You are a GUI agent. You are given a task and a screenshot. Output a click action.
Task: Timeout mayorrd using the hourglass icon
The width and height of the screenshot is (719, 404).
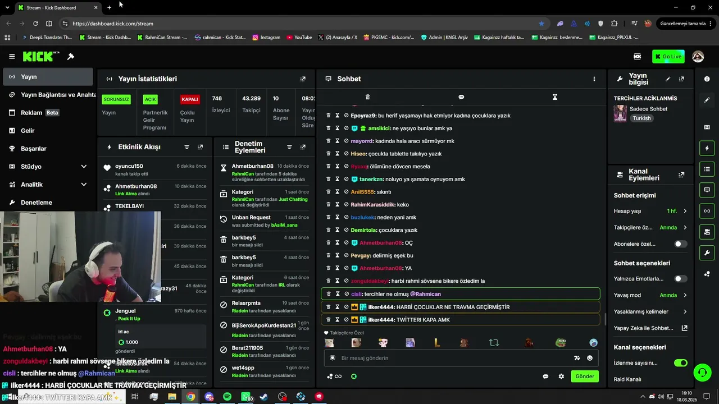click(x=338, y=141)
